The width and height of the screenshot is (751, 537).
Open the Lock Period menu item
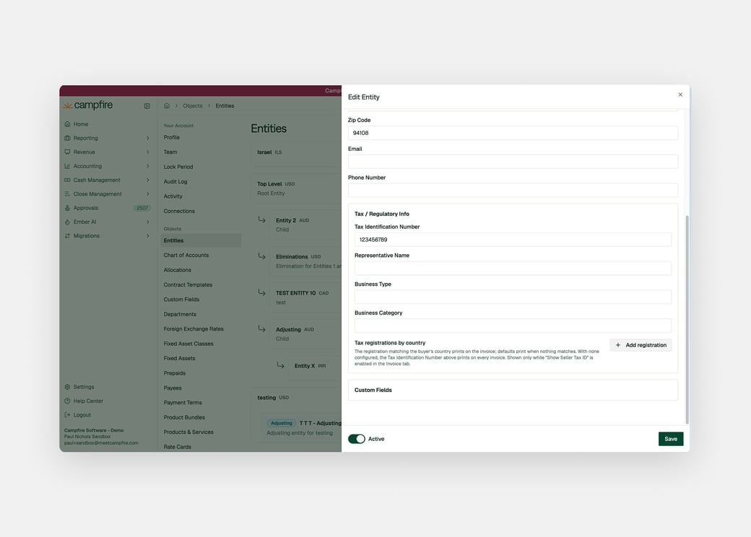pos(178,167)
